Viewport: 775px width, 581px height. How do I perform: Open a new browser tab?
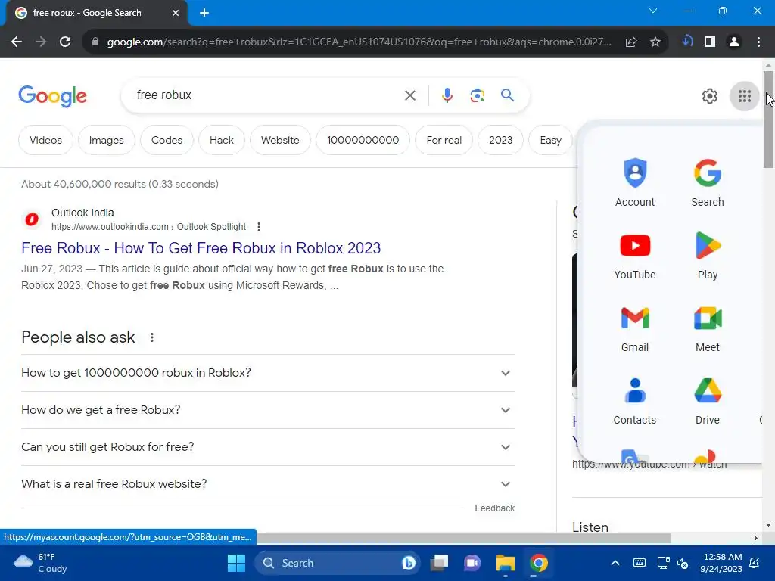(x=204, y=13)
